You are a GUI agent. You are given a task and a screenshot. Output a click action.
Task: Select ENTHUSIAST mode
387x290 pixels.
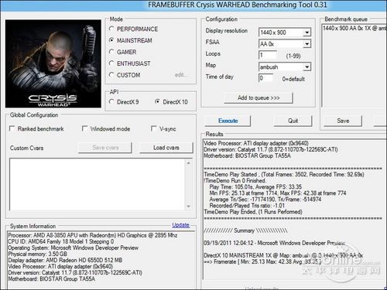tap(111, 63)
